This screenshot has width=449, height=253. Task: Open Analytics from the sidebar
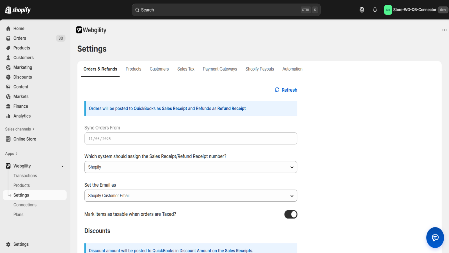(22, 116)
